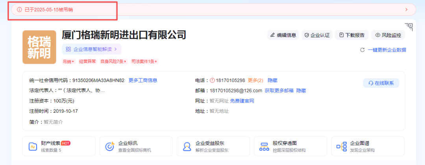Click 线索数量 5 text
This screenshot has height=165, width=425.
tap(51, 150)
